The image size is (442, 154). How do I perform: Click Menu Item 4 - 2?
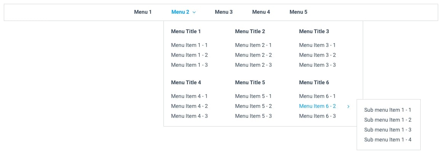[x=189, y=106]
